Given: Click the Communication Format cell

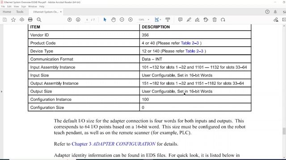Looking at the screenshot, I should tap(84, 59).
